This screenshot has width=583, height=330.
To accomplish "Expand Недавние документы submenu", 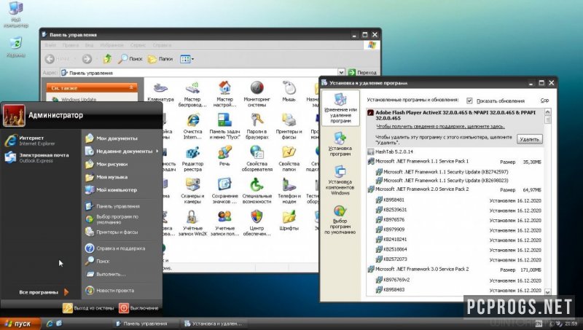I will (122, 152).
